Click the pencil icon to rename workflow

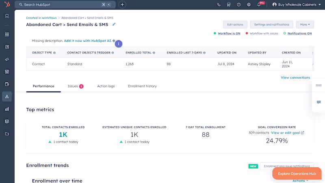click(x=114, y=24)
